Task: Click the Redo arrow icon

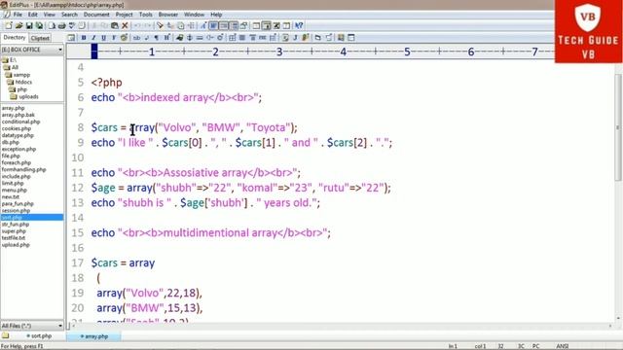Action: [147, 26]
